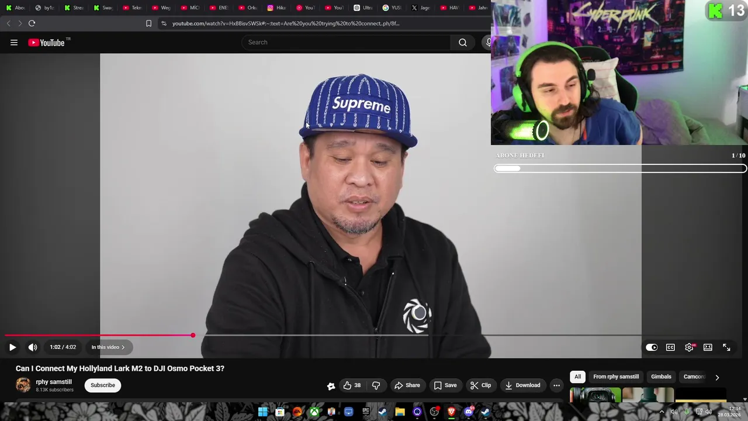Click the video title about Hollyland Lark M2

coord(120,368)
